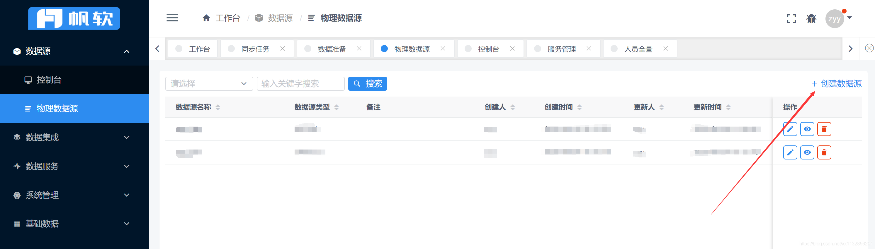Sort by 更新人 column
This screenshot has width=875, height=249.
click(661, 107)
